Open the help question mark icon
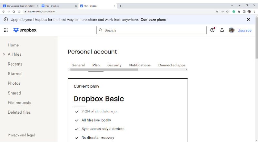Image resolution: width=258 pixels, height=145 pixels. [212, 30]
